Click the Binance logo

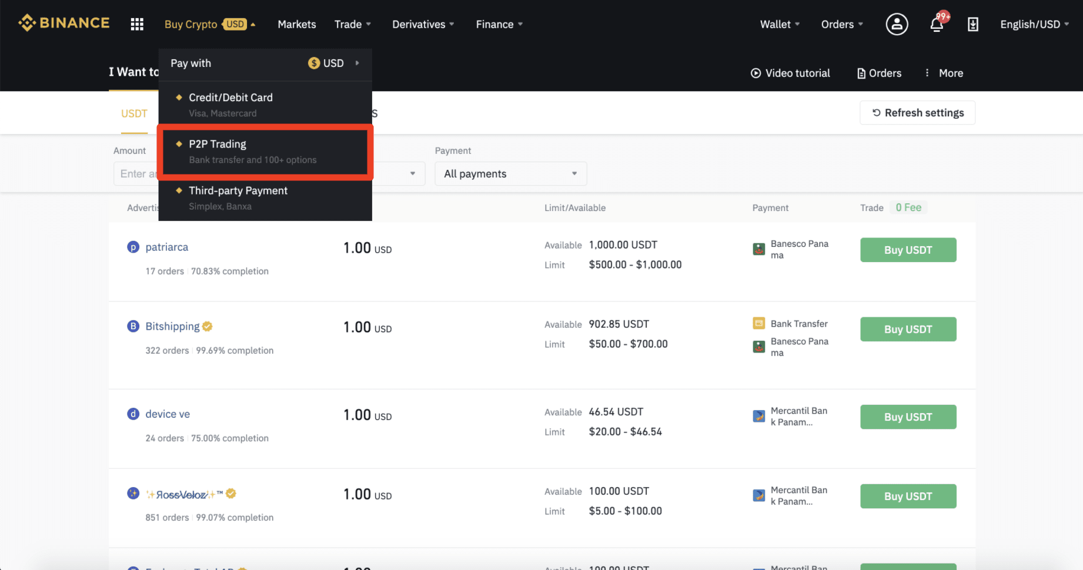(64, 23)
